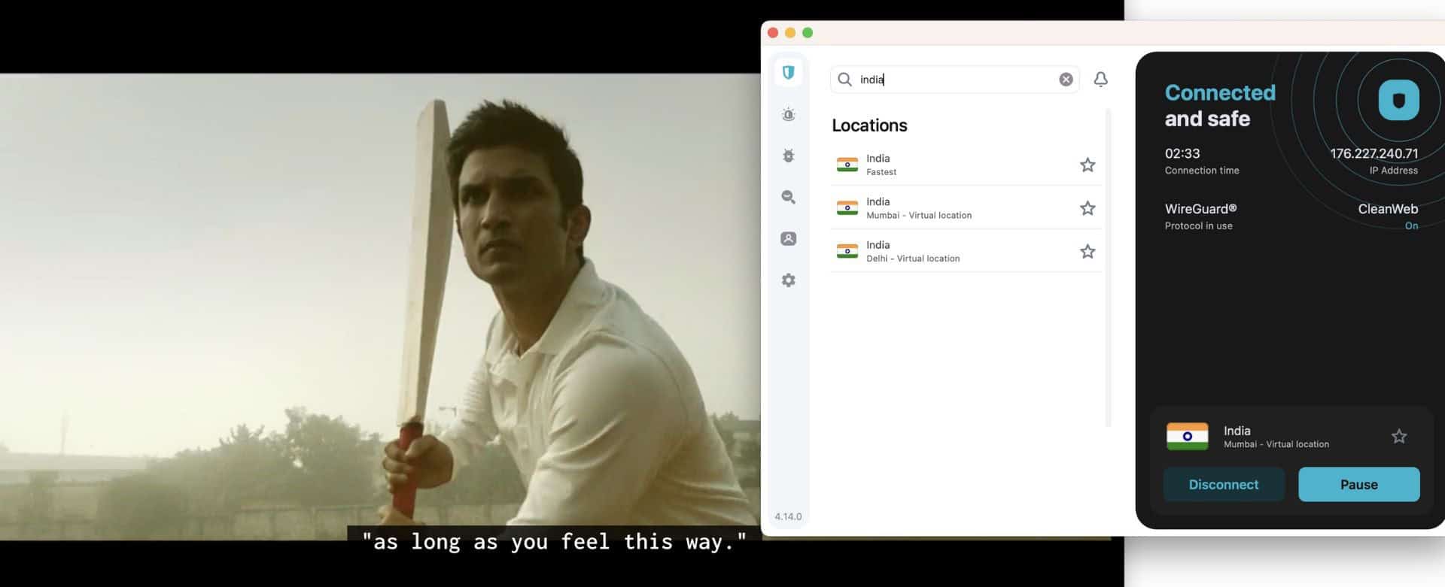Clear the 'india' search text
1445x587 pixels.
click(x=1066, y=80)
